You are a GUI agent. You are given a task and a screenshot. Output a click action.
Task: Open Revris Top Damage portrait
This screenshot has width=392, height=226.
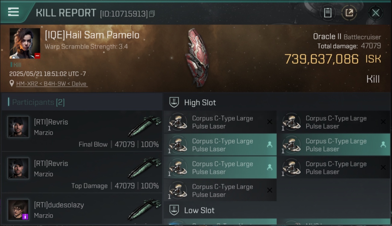pyautogui.click(x=18, y=168)
